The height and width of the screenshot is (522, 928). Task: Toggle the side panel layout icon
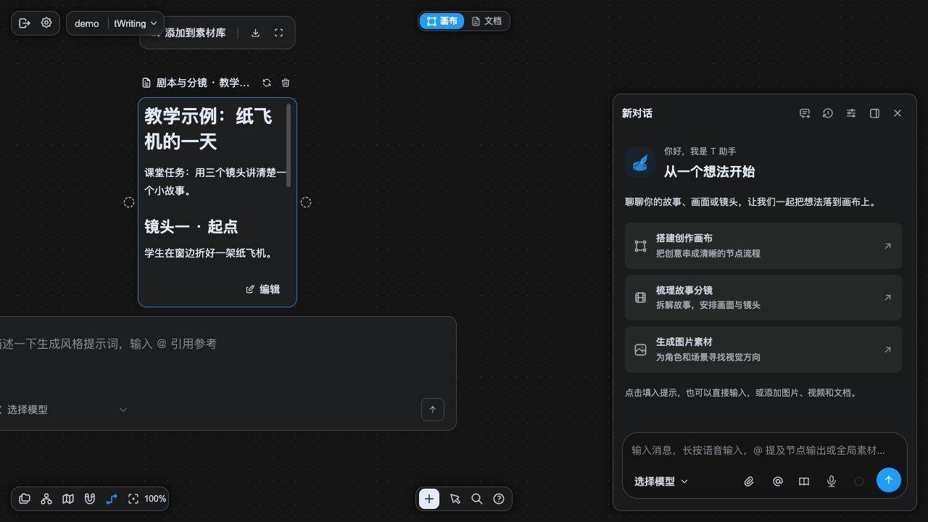(x=874, y=113)
